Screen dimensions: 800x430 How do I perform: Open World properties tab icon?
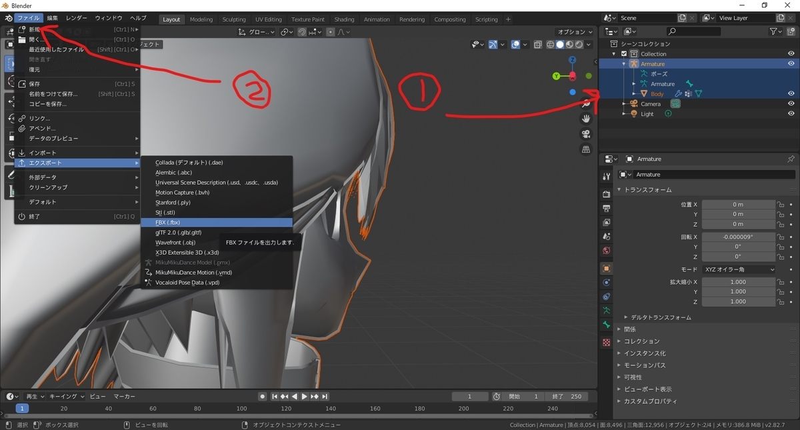[606, 251]
